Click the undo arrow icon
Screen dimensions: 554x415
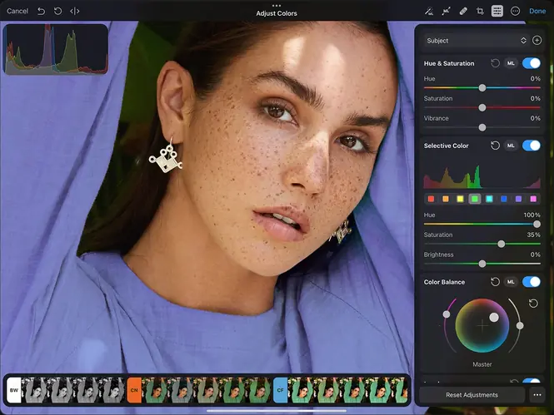(x=41, y=12)
